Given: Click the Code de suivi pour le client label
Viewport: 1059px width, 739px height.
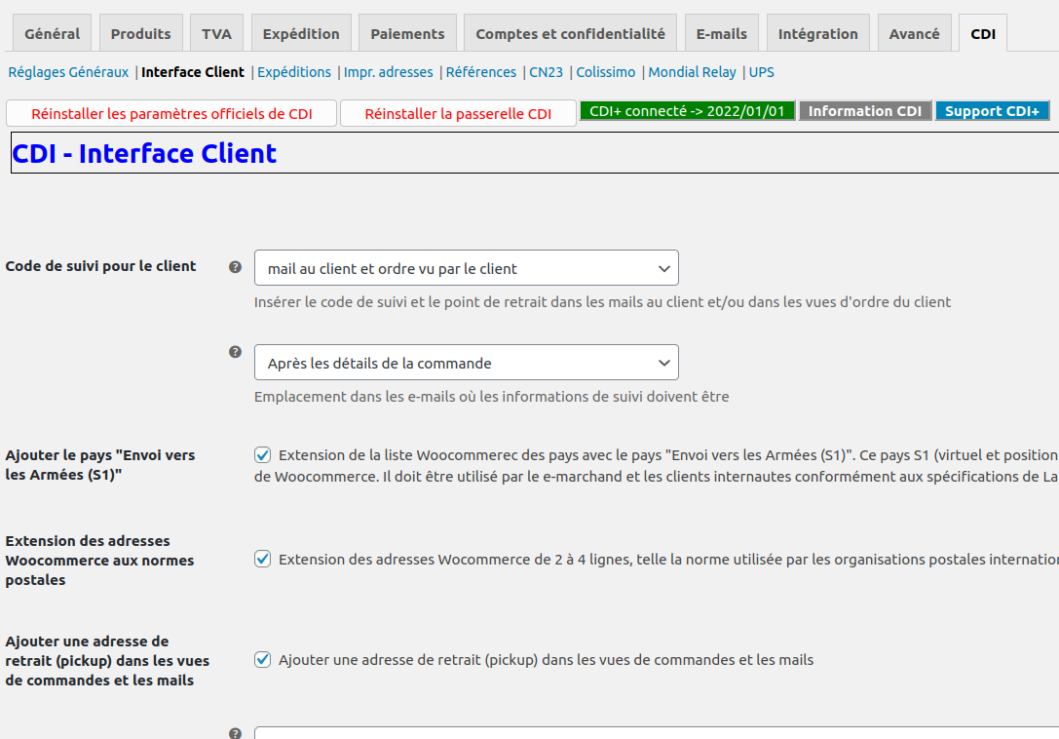Looking at the screenshot, I should 100,266.
